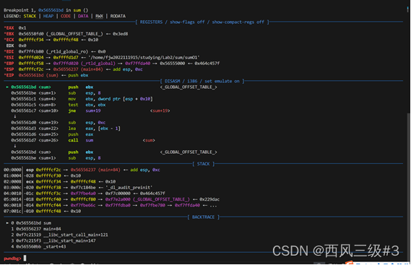This screenshot has height=265, width=411.
Task: Select the ESI register name
Action: tap(9, 57)
